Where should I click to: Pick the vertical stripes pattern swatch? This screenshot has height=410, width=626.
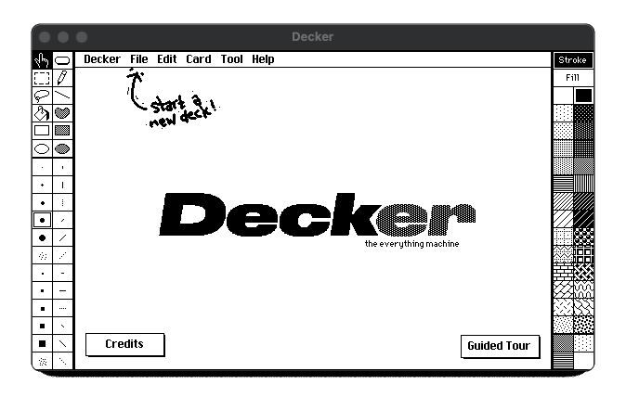tap(583, 184)
